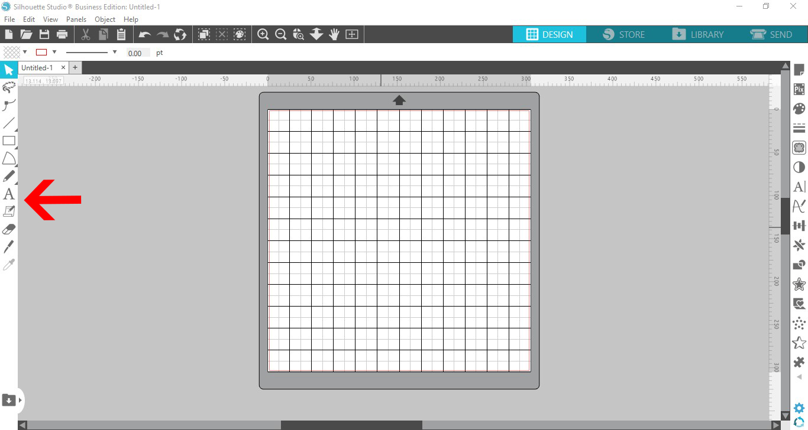Click the Copy icon in the toolbar

[104, 34]
